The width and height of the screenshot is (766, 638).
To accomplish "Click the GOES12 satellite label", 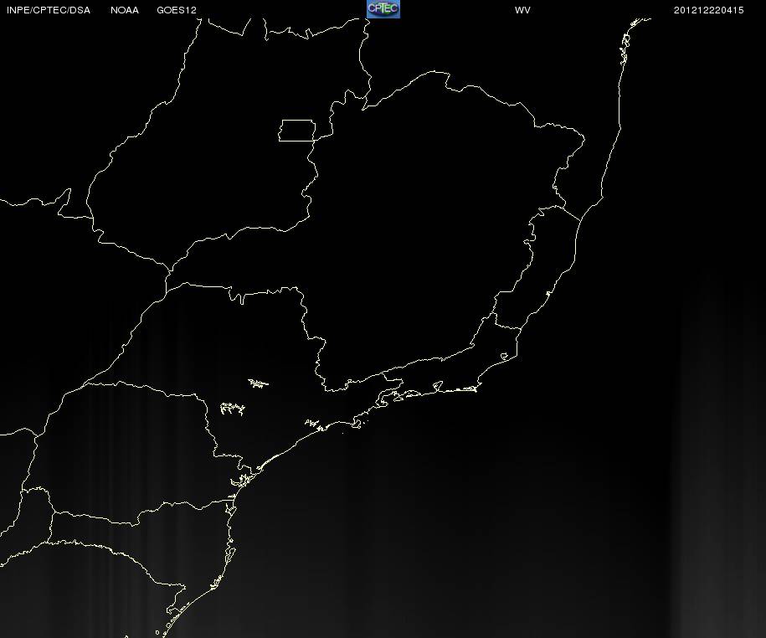I will (177, 10).
